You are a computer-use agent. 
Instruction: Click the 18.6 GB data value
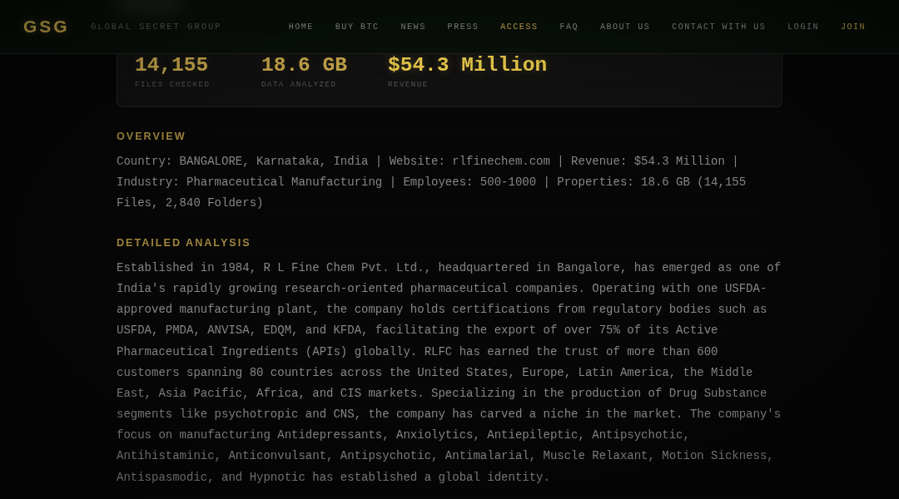click(305, 65)
